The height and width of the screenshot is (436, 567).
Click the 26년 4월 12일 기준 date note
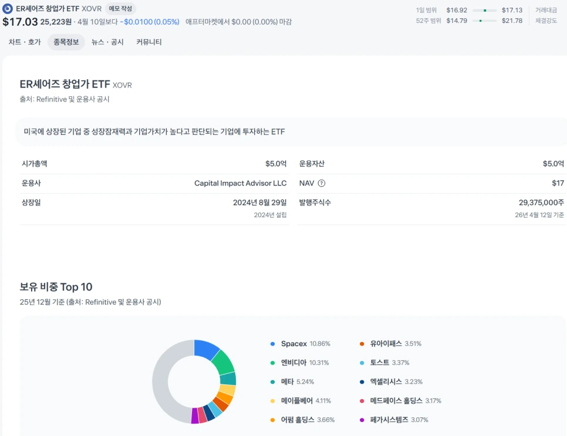(539, 215)
